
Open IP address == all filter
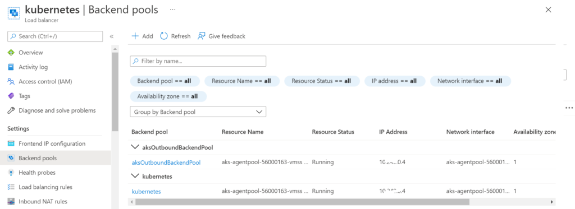pos(395,81)
